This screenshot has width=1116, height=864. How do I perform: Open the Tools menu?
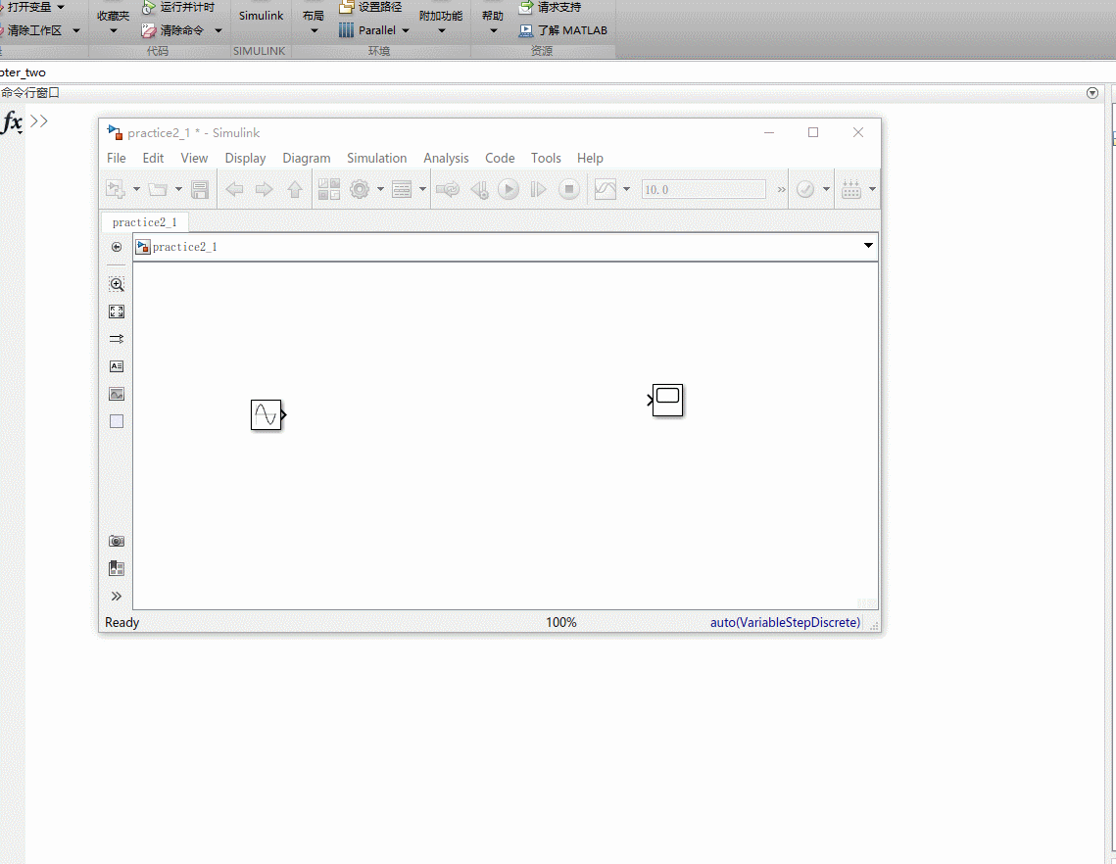tap(546, 158)
